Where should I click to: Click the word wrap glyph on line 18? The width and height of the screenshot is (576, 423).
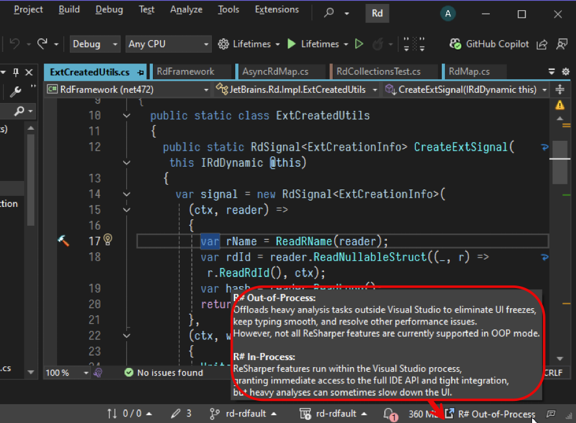coord(545,257)
